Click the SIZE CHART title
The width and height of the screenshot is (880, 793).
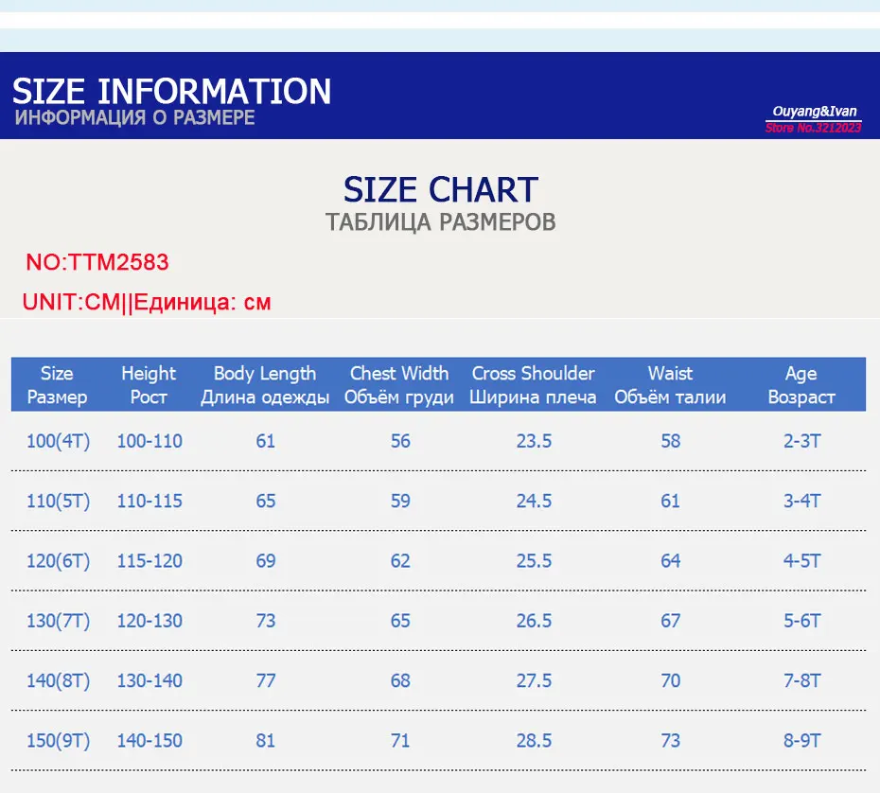coord(441,189)
